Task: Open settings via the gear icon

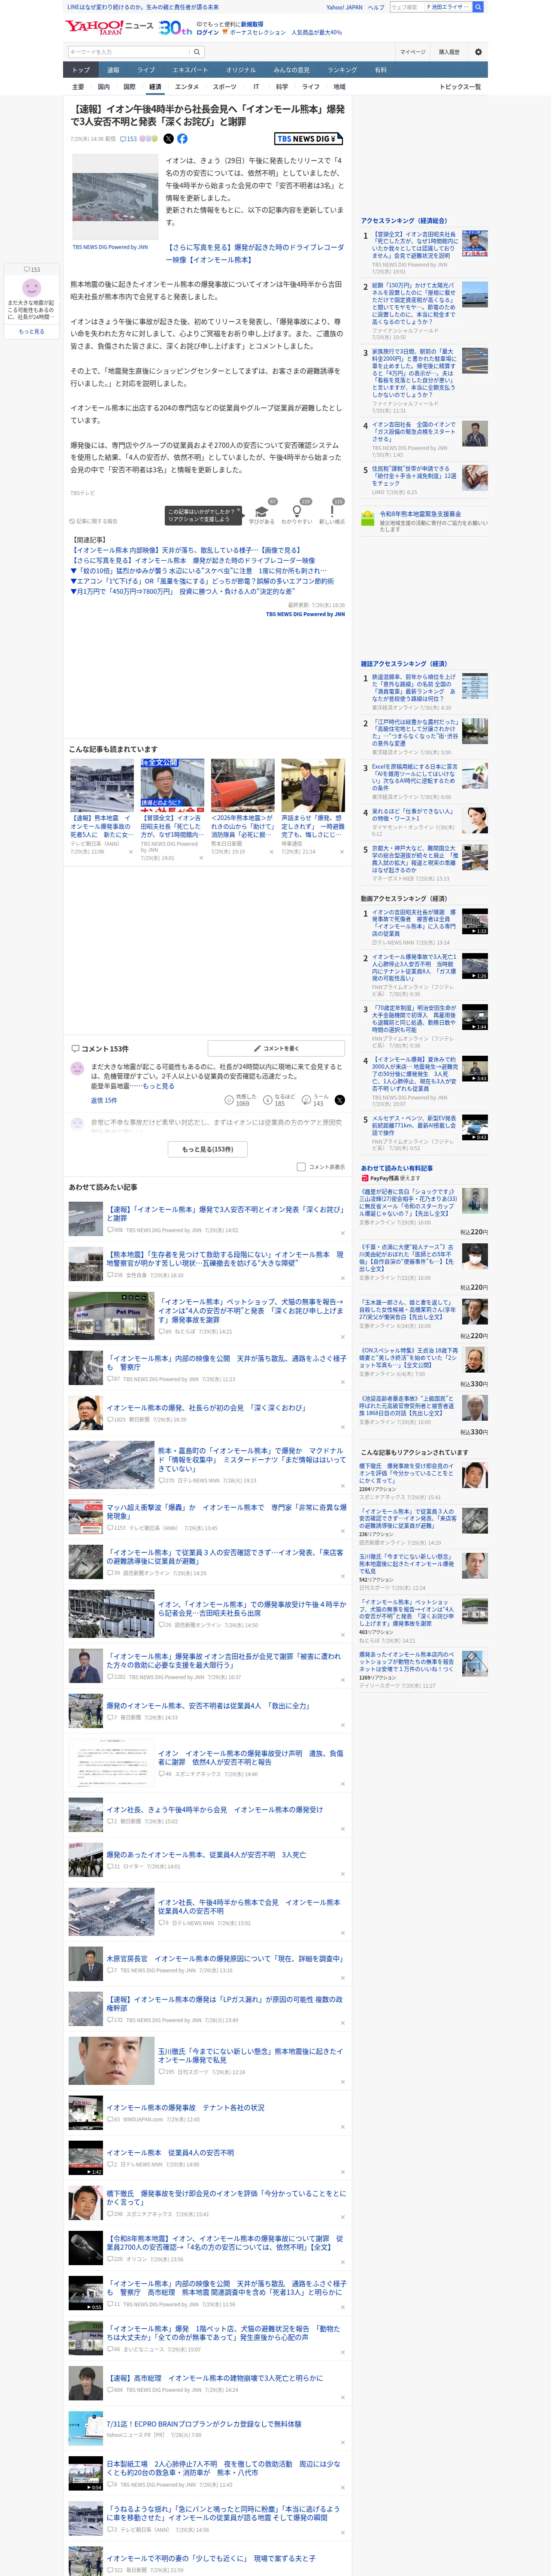Action: pyautogui.click(x=478, y=52)
